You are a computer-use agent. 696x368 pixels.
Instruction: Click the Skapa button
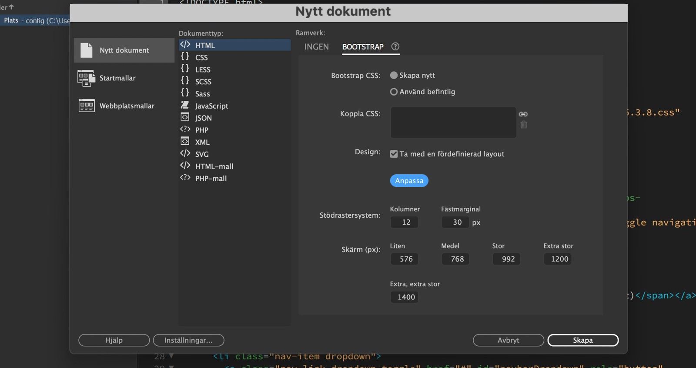[583, 340]
